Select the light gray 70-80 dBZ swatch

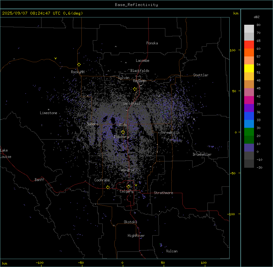click(x=249, y=29)
